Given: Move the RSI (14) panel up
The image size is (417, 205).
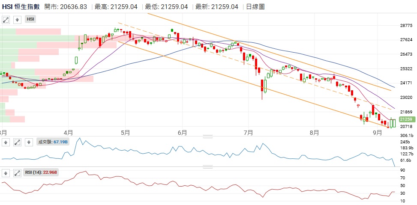Looking at the screenshot, I should (x=6, y=173).
